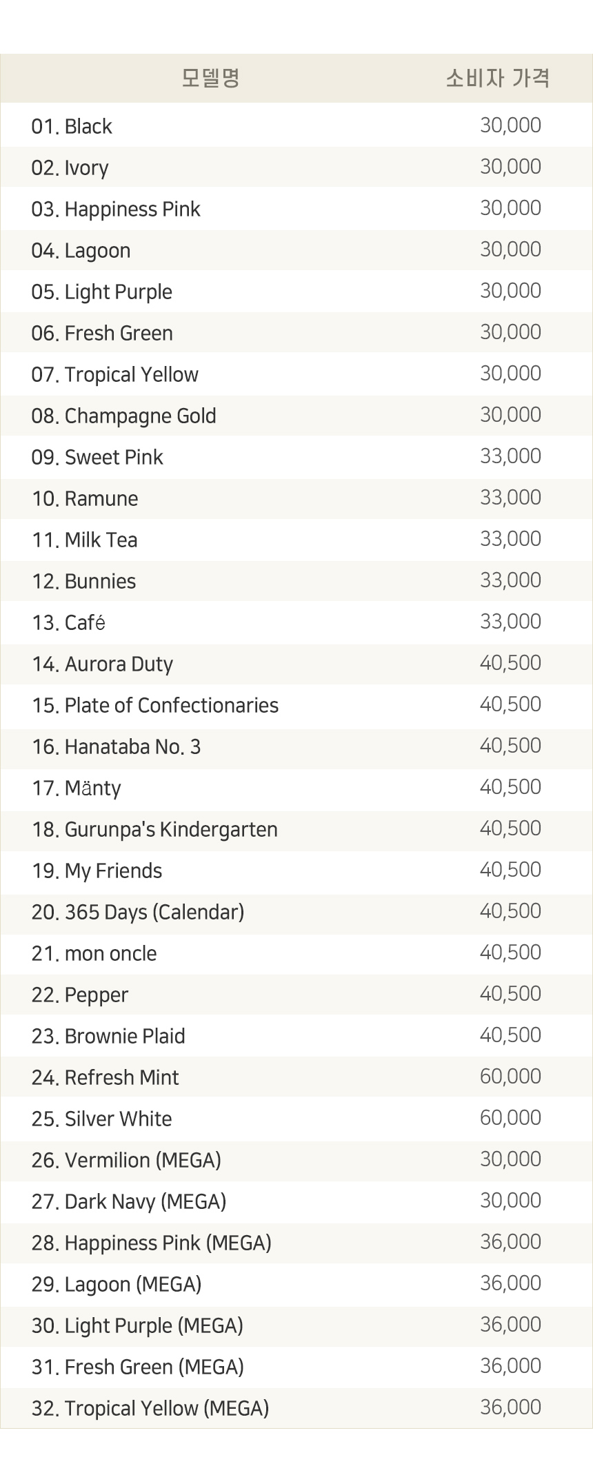The image size is (593, 1466).
Task: Click the 26. Vermilion (MEGA) entry
Action: point(126,1161)
